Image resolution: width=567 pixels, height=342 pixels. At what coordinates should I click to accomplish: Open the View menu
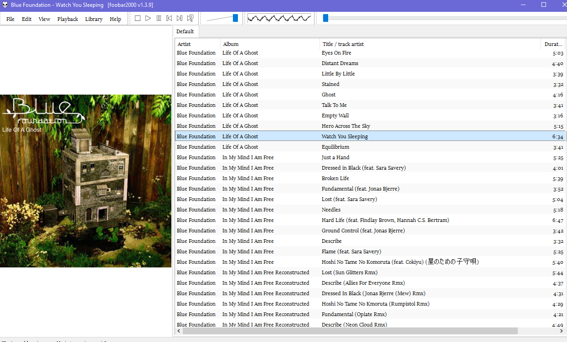[45, 19]
